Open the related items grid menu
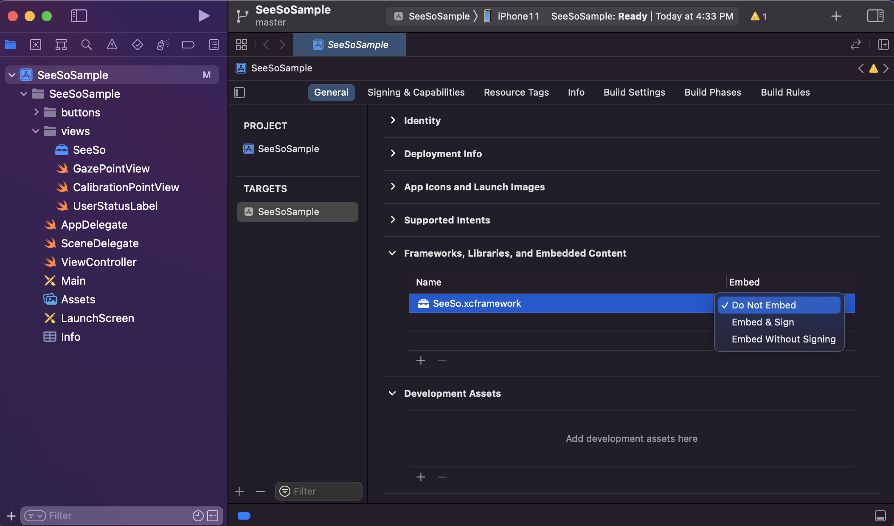 click(x=242, y=45)
